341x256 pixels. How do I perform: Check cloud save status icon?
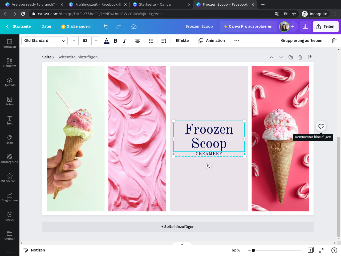point(134,26)
